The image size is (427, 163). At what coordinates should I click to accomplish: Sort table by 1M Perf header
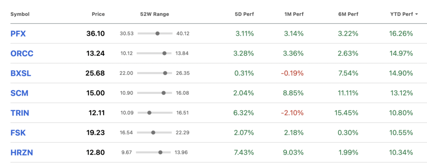pyautogui.click(x=294, y=14)
